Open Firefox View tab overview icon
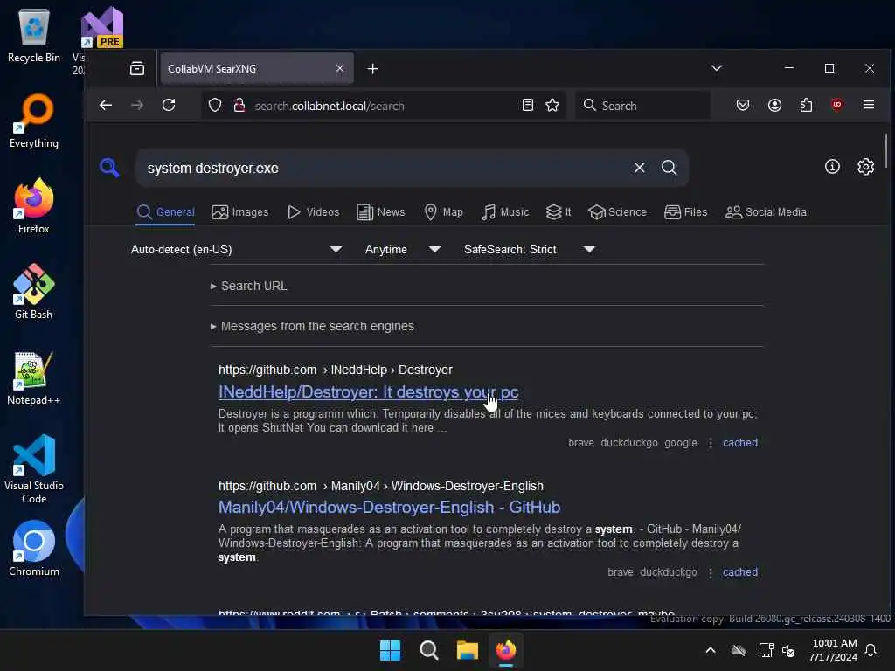The image size is (895, 671). coord(137,68)
